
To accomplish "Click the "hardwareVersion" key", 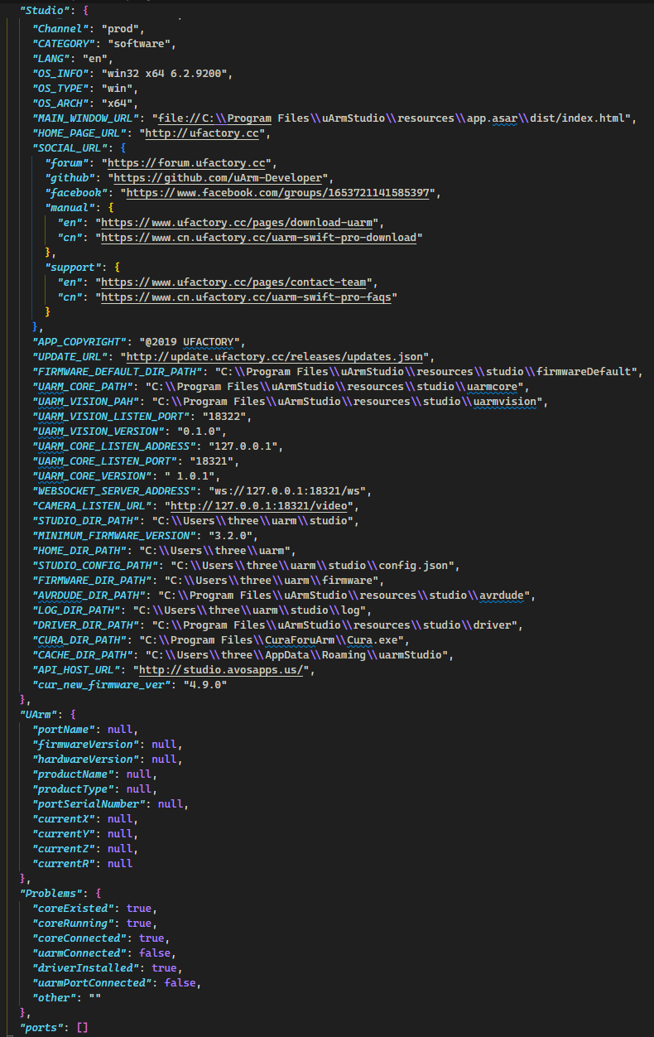I will pos(84,759).
